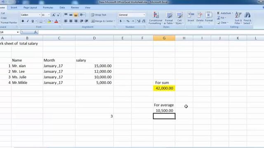The width and height of the screenshot is (264, 148).
Task: Toggle Top Align button
Action: tap(66, 15)
